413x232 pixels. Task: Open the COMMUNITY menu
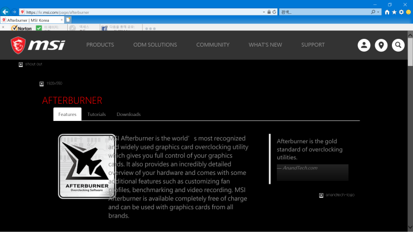pos(213,45)
